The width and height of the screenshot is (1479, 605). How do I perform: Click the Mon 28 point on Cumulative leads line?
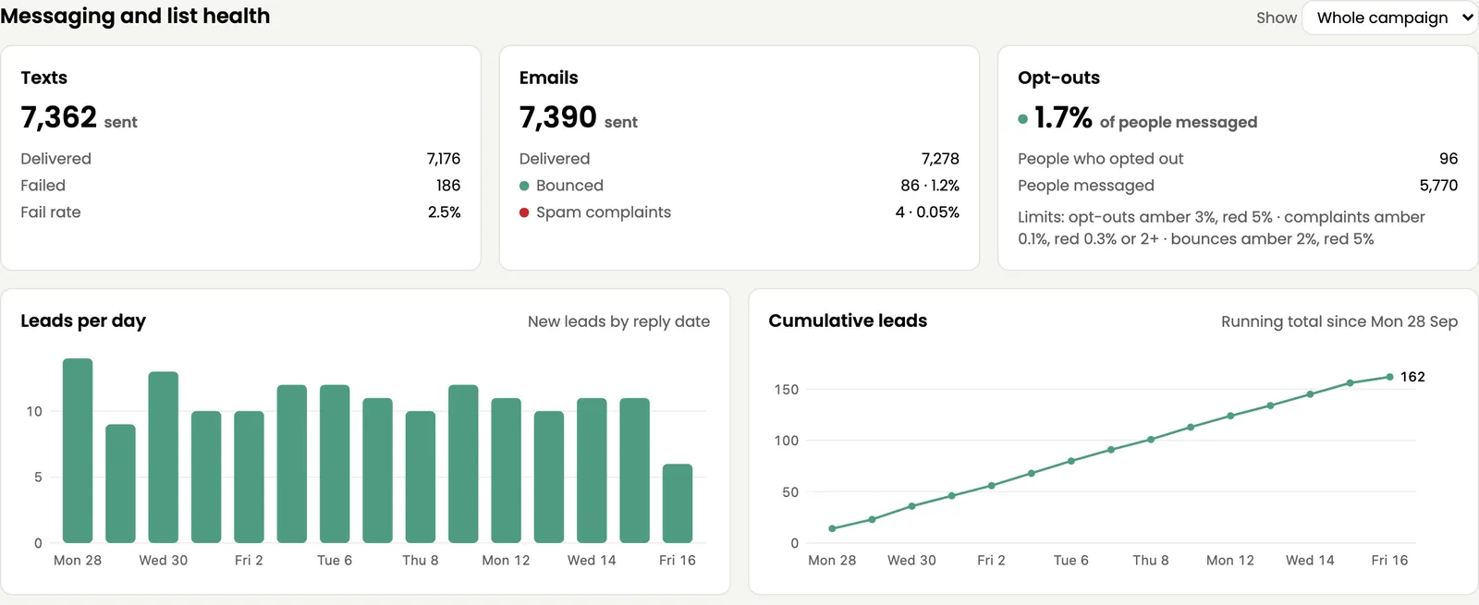pyautogui.click(x=832, y=528)
